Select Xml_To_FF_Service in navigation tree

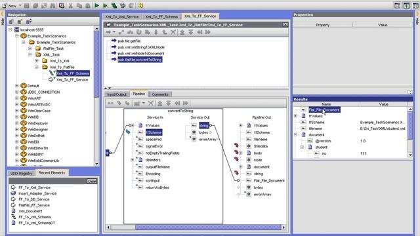pyautogui.click(x=72, y=79)
